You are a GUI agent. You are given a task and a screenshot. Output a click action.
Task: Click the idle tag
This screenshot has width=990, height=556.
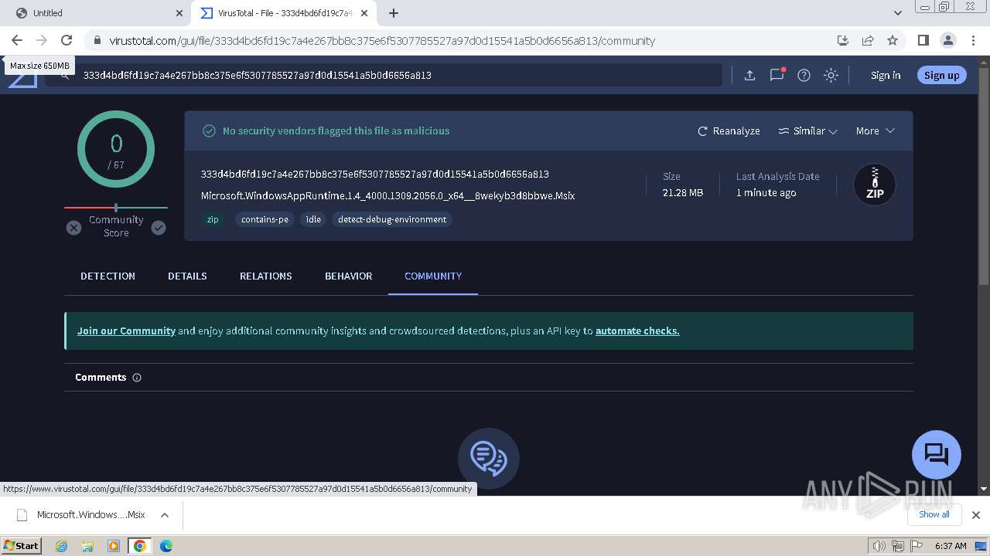[313, 219]
